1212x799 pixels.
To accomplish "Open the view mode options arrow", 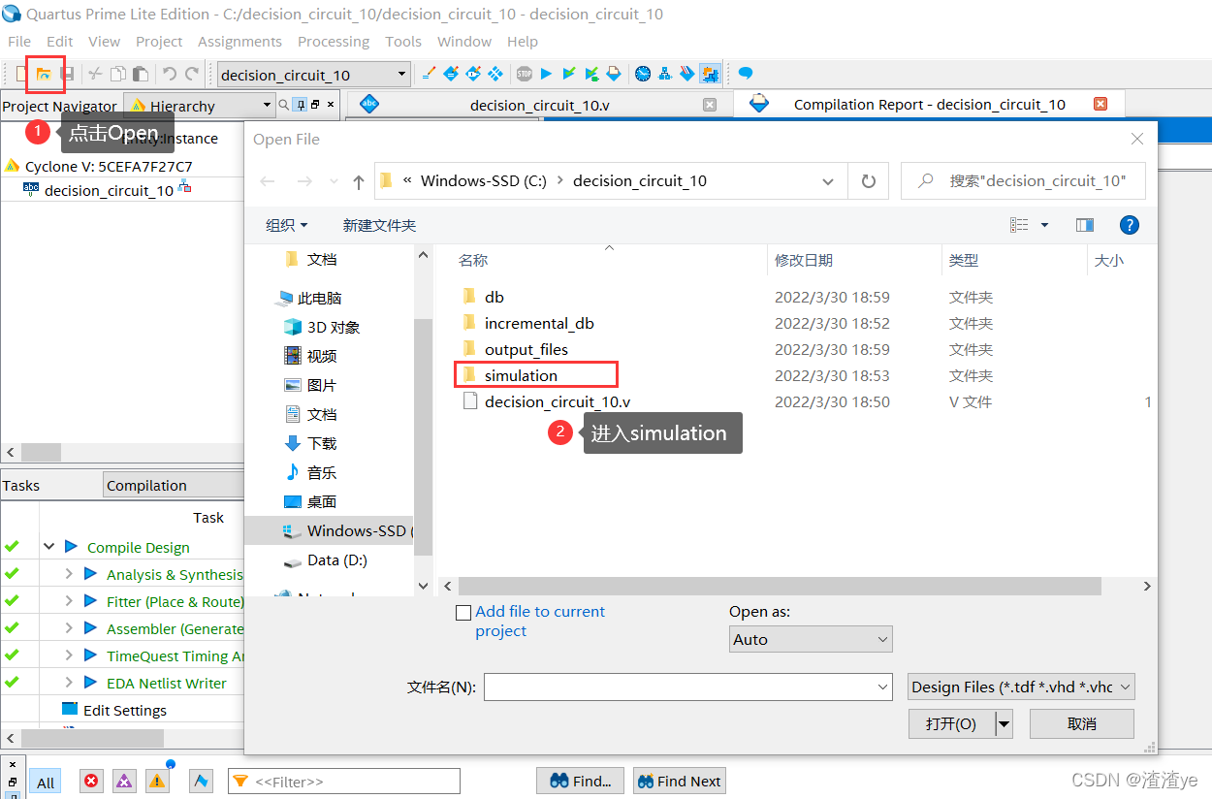I will (x=1044, y=225).
